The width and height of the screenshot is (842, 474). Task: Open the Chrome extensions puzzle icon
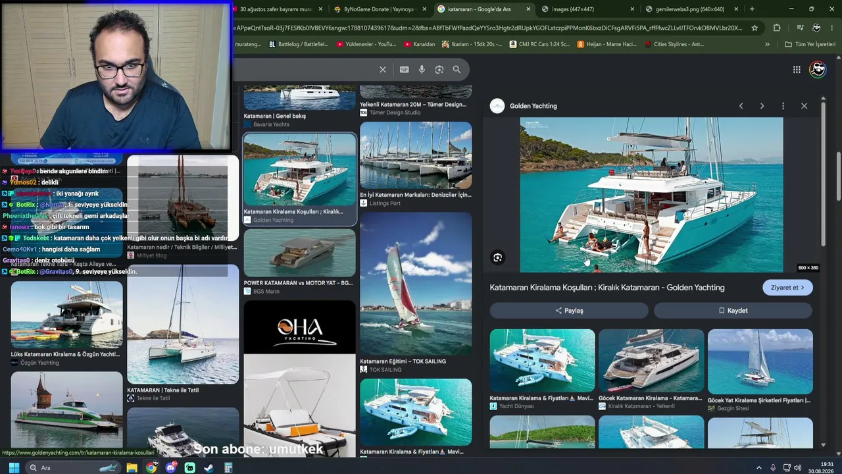777,28
